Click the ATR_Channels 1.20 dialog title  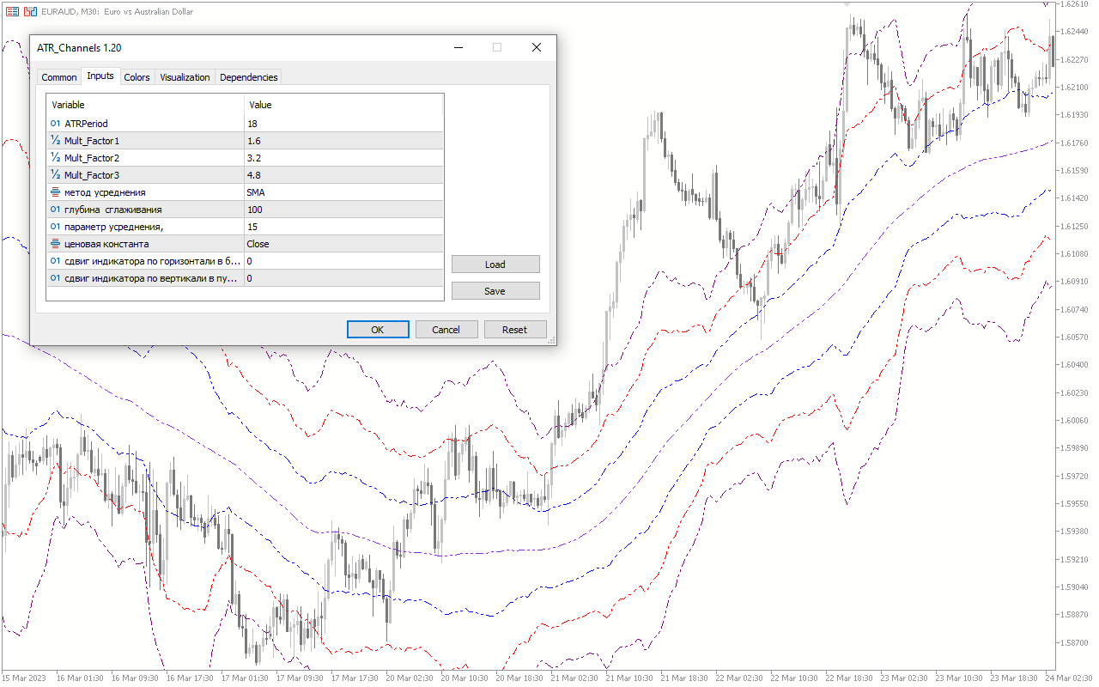[79, 48]
